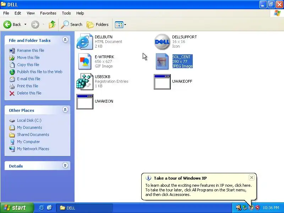
Task: Go to Local Disk (C:)
Action: click(x=29, y=120)
